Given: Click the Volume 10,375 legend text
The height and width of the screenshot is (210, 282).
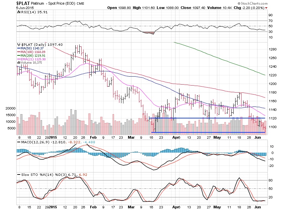Looking at the screenshot, I should coord(31,63).
